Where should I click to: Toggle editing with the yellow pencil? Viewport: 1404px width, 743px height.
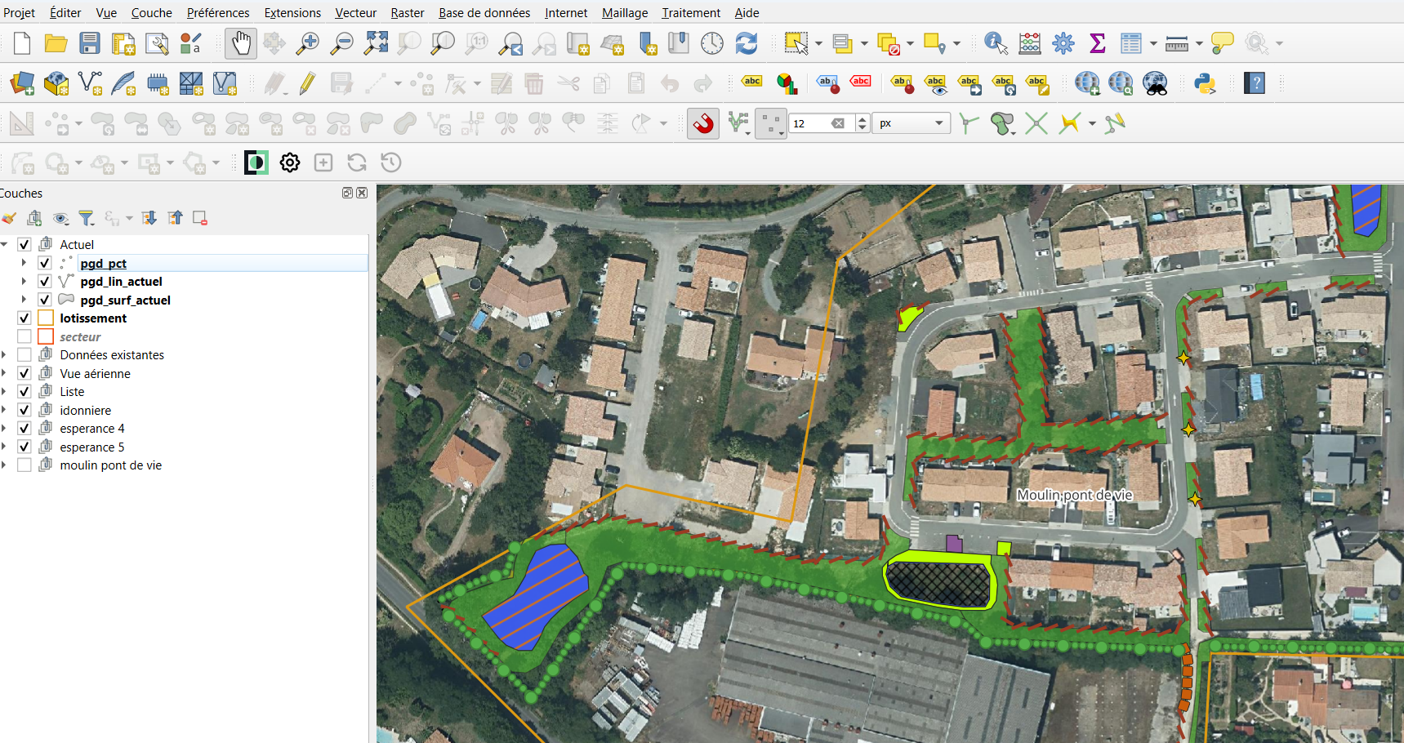point(308,83)
